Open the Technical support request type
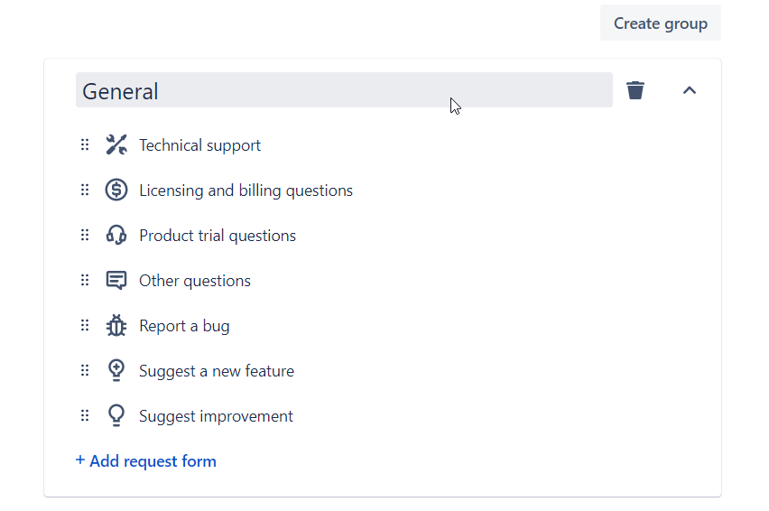The width and height of the screenshot is (769, 511). 199,145
